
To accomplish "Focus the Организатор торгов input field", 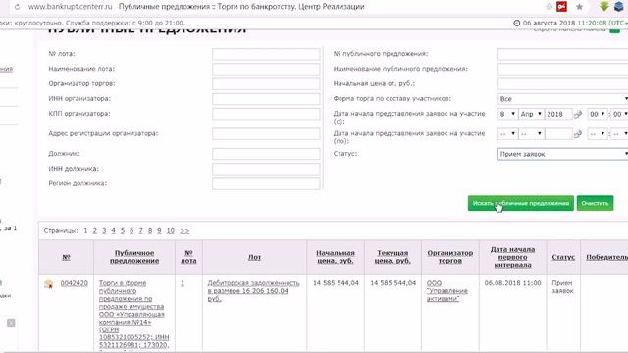I will point(266,84).
